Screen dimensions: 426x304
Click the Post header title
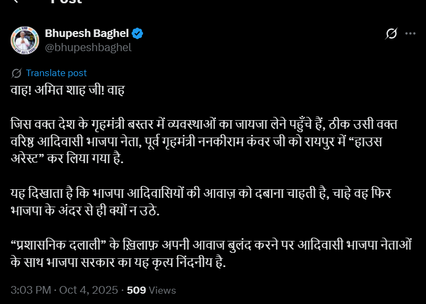click(66, 2)
